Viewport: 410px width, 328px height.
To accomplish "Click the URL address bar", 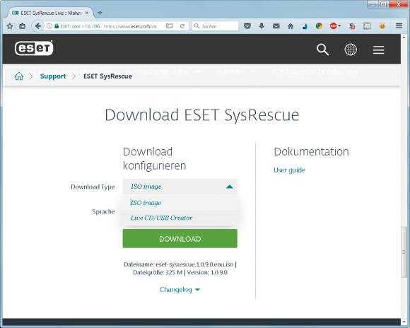I will pyautogui.click(x=130, y=26).
